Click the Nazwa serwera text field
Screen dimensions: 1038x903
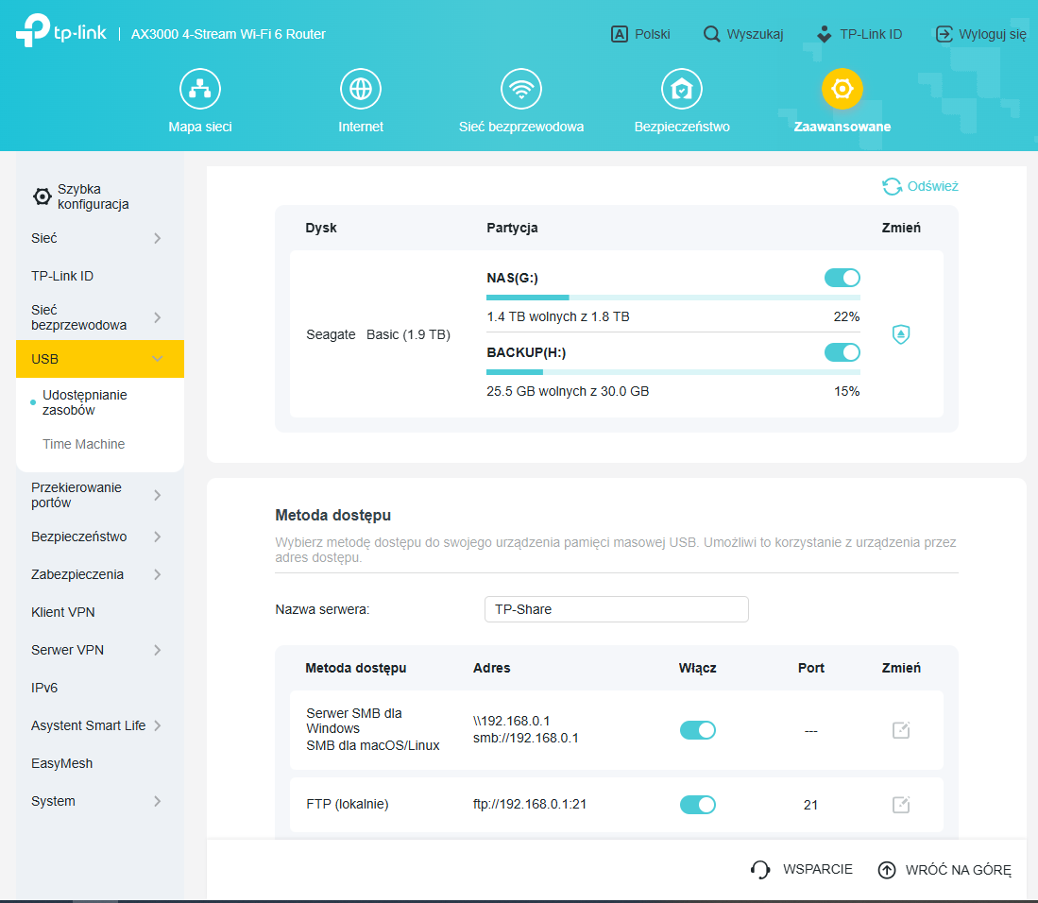[x=616, y=609]
